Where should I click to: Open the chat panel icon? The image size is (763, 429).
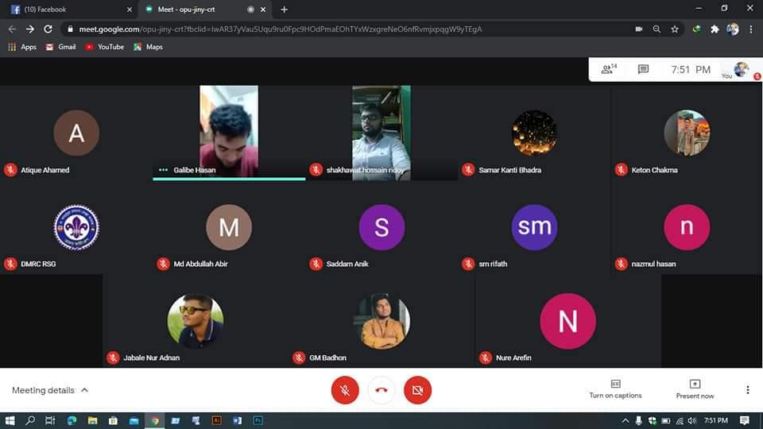643,69
